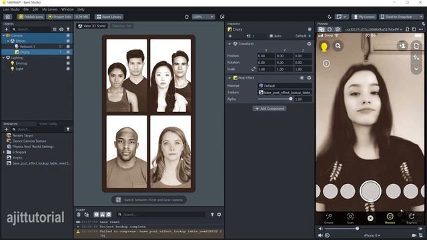Click the Logger filter funnel icon
Viewport: 427px width, 240px height.
pos(212,215)
